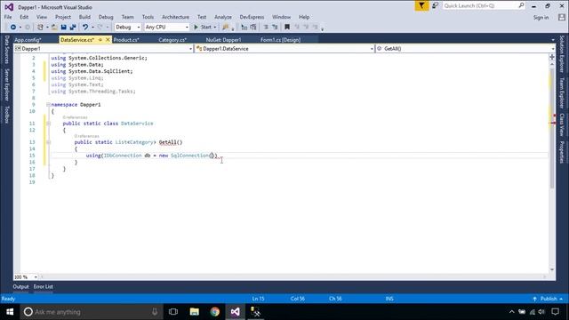Screen dimensions: 569x320
Task: Open the DevExpress menu
Action: point(252,17)
